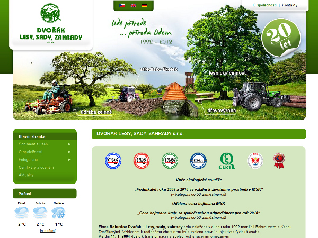Open O společnosti sidebar menu item
The width and height of the screenshot is (318, 238).
pos(31,152)
